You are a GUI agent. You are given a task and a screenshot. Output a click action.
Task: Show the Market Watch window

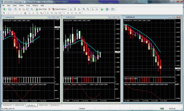click(16, 9)
